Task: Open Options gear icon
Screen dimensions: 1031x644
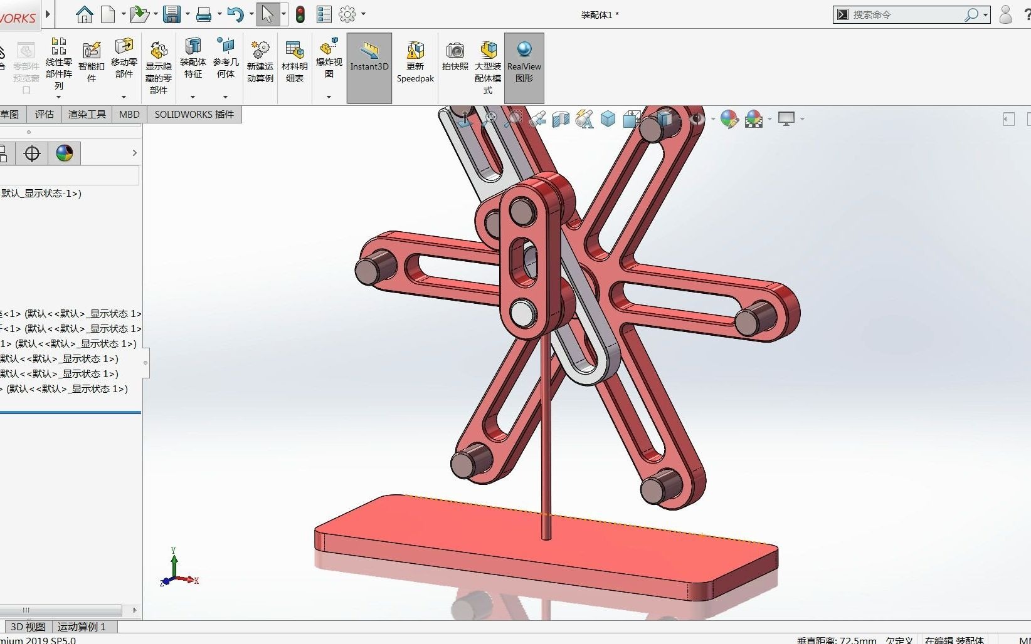Action: coord(347,14)
